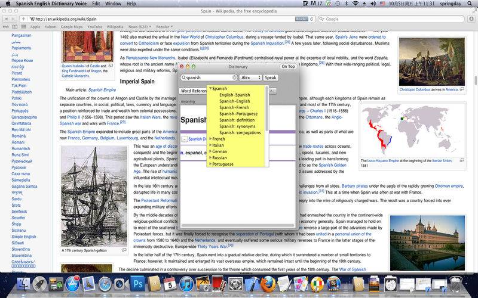Launch Firefox from the Dock
Viewport: 478px width, 298px height.
(x=268, y=284)
